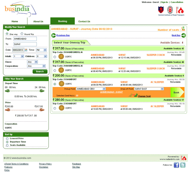Select the 10:45 PM AC sleeper trip radio

pos(55,108)
